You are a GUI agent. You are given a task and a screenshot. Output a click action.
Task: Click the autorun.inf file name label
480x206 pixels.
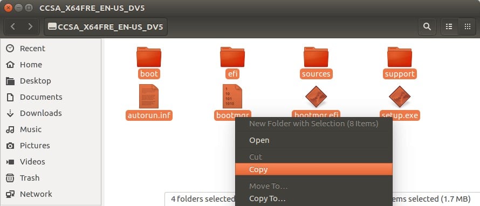149,115
